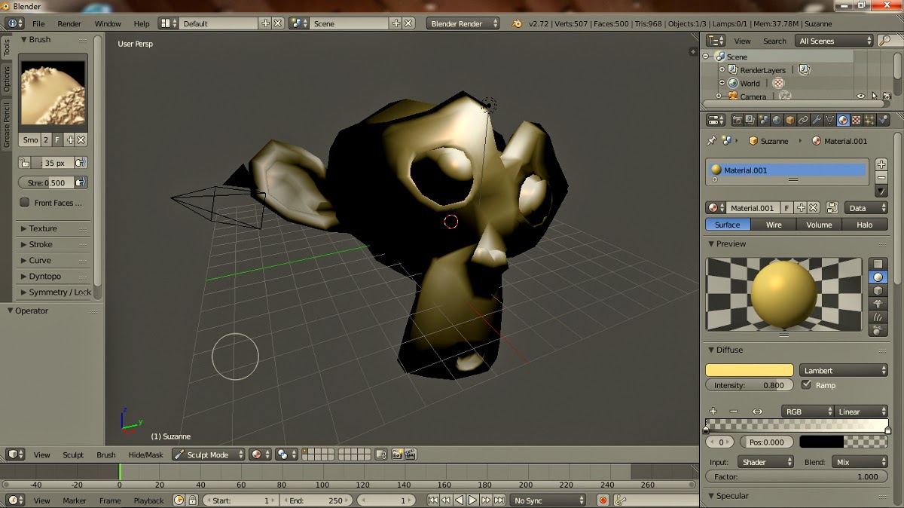Viewport: 904px width, 508px height.
Task: Click the brush preview thumbnail
Action: pyautogui.click(x=53, y=93)
